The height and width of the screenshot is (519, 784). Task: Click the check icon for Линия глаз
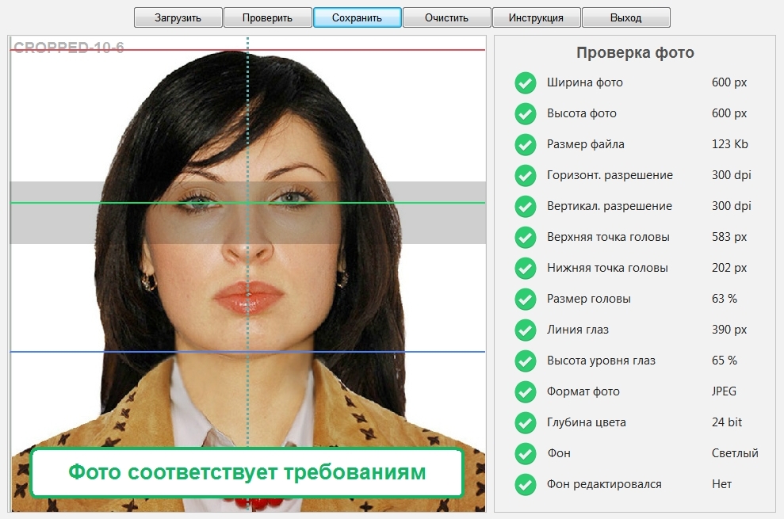click(526, 330)
